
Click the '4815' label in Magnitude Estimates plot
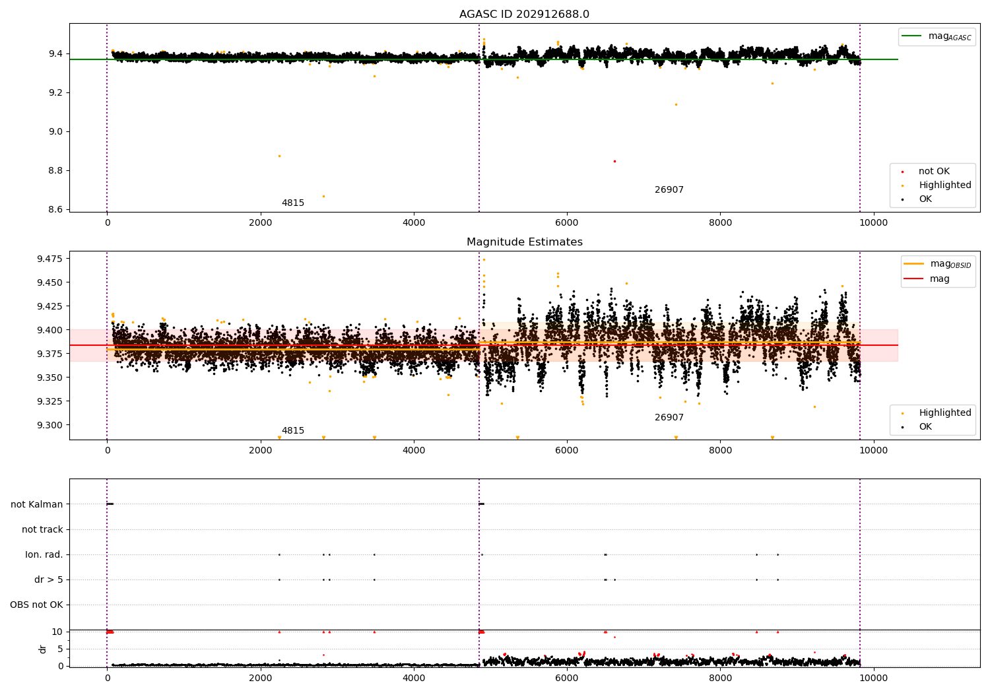(x=293, y=431)
